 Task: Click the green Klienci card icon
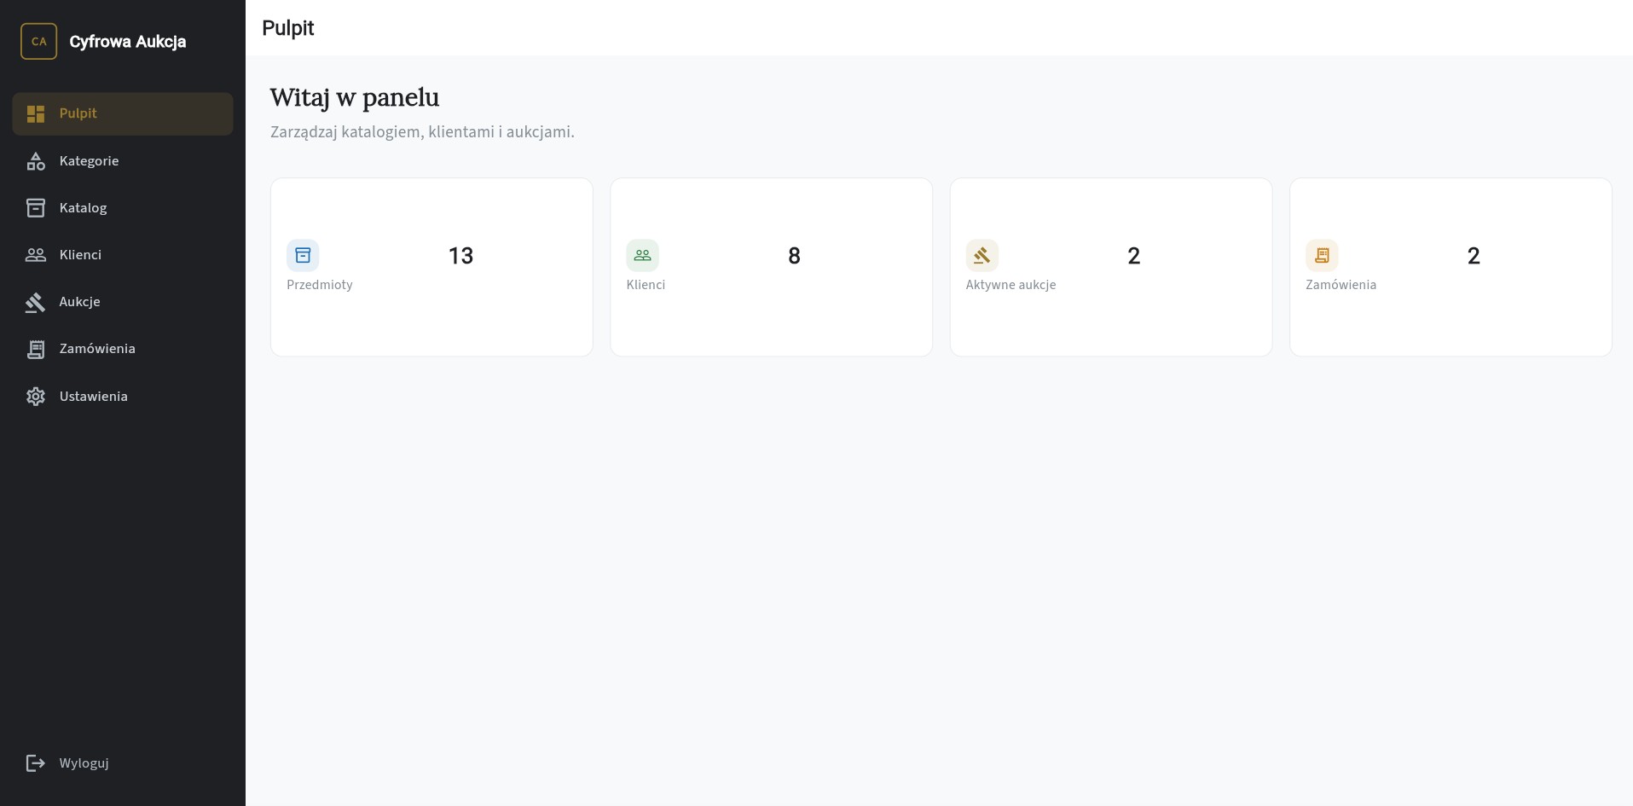click(642, 255)
